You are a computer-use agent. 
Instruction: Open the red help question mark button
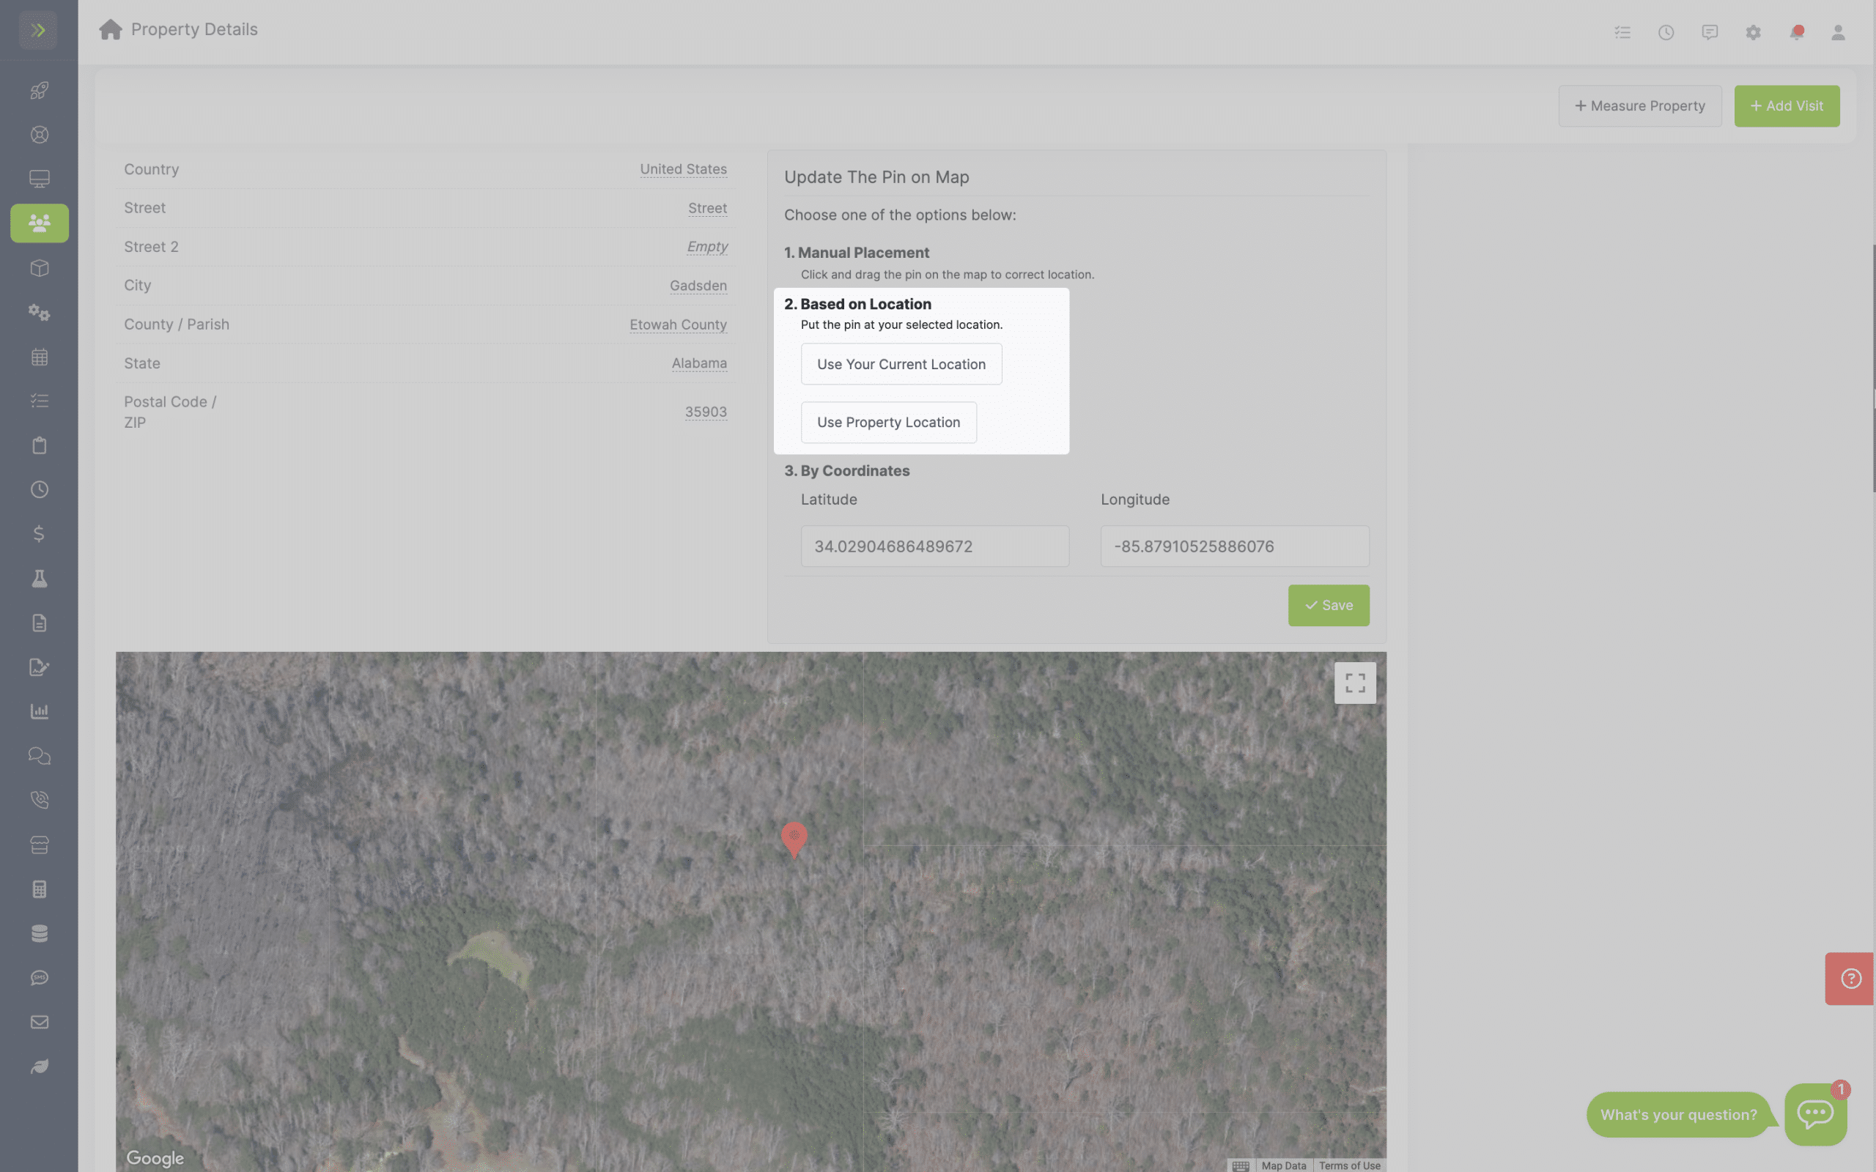click(1850, 978)
